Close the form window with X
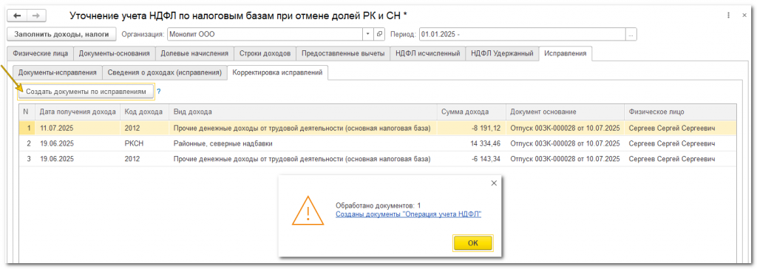 (x=744, y=16)
